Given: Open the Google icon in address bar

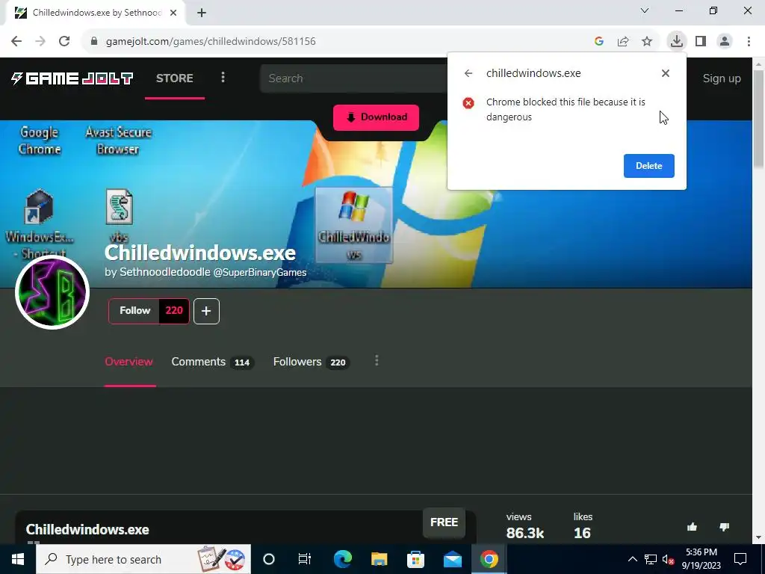Looking at the screenshot, I should (x=599, y=42).
